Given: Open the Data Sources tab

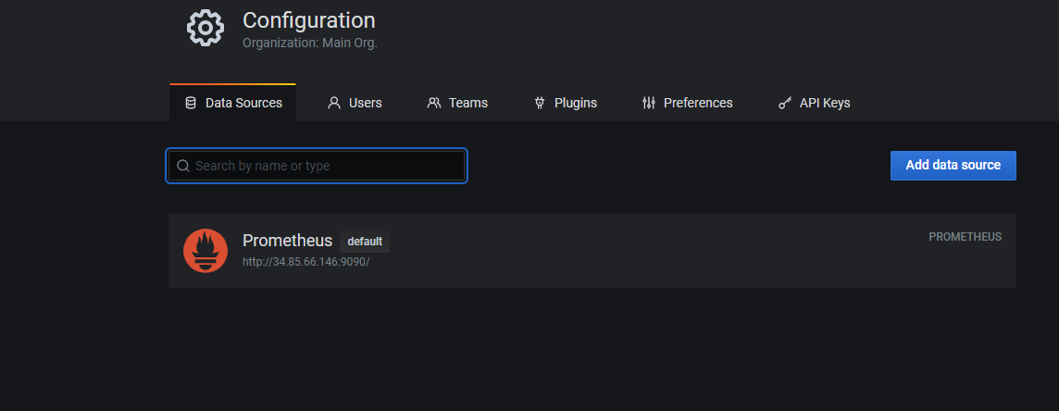Looking at the screenshot, I should point(232,104).
